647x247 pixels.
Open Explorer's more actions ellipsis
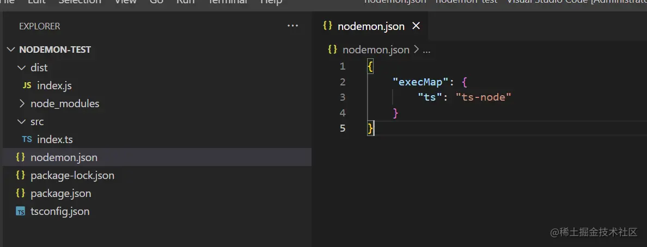pos(293,26)
